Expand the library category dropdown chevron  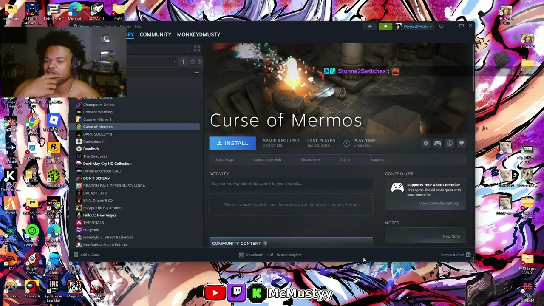pyautogui.click(x=173, y=62)
